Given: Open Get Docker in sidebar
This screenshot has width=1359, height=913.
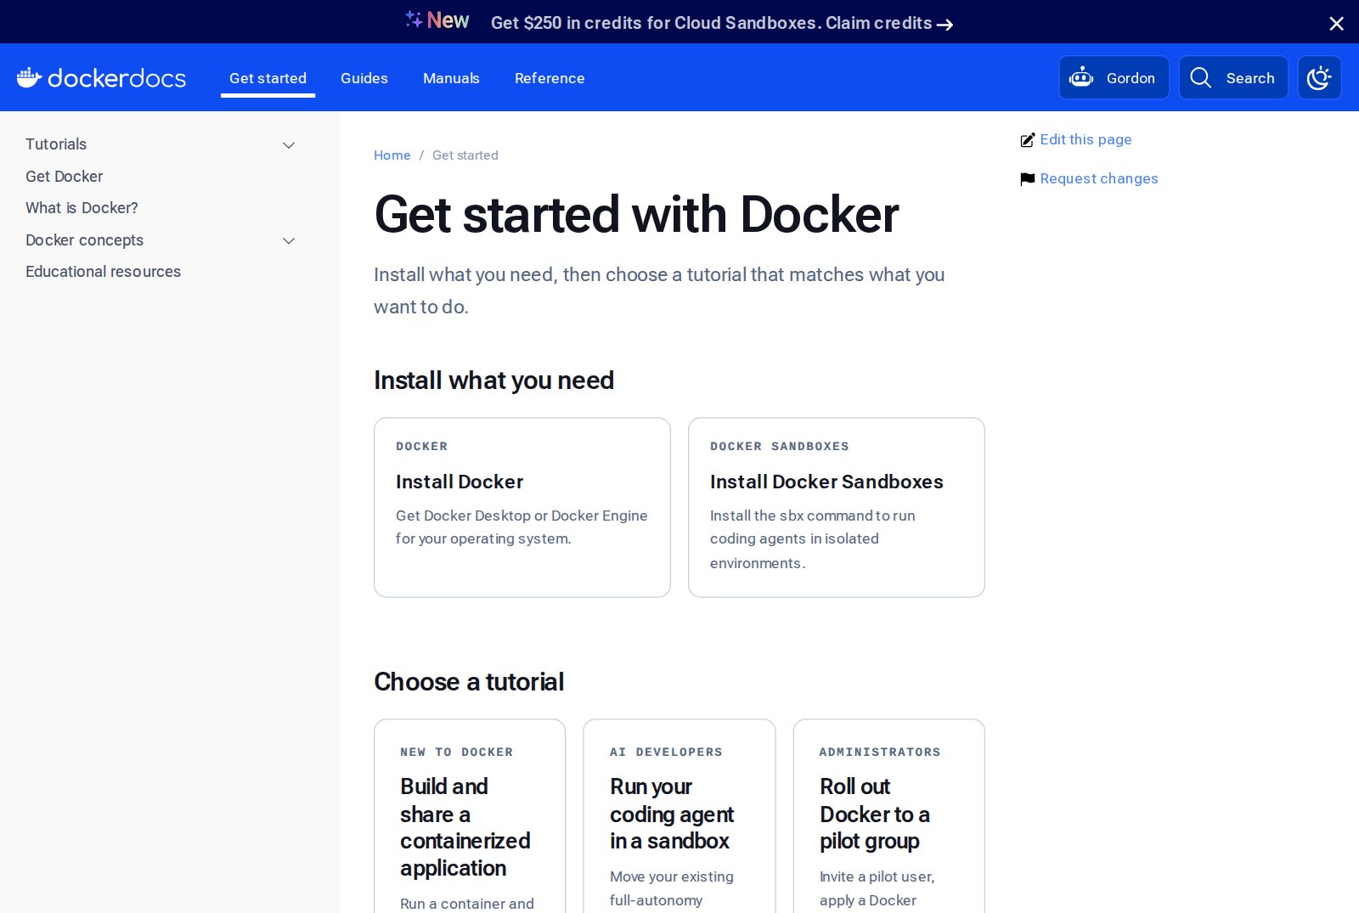Looking at the screenshot, I should coord(64,177).
